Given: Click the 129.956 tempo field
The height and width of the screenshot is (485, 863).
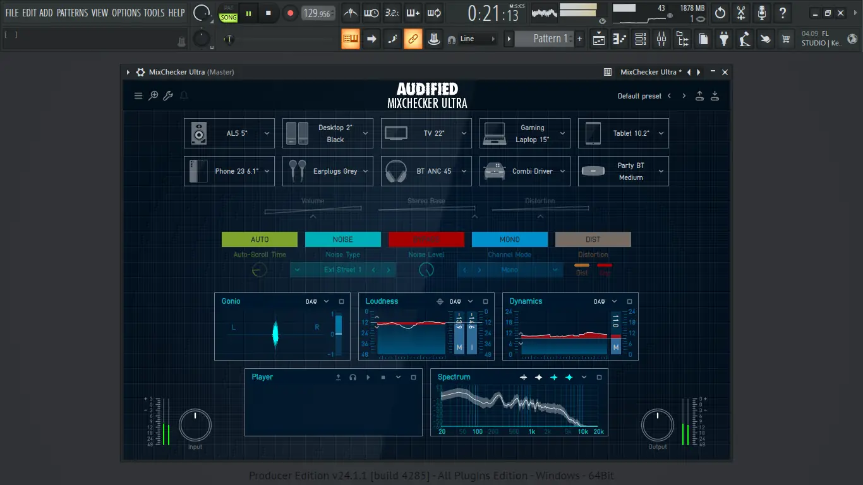Looking at the screenshot, I should tap(318, 13).
